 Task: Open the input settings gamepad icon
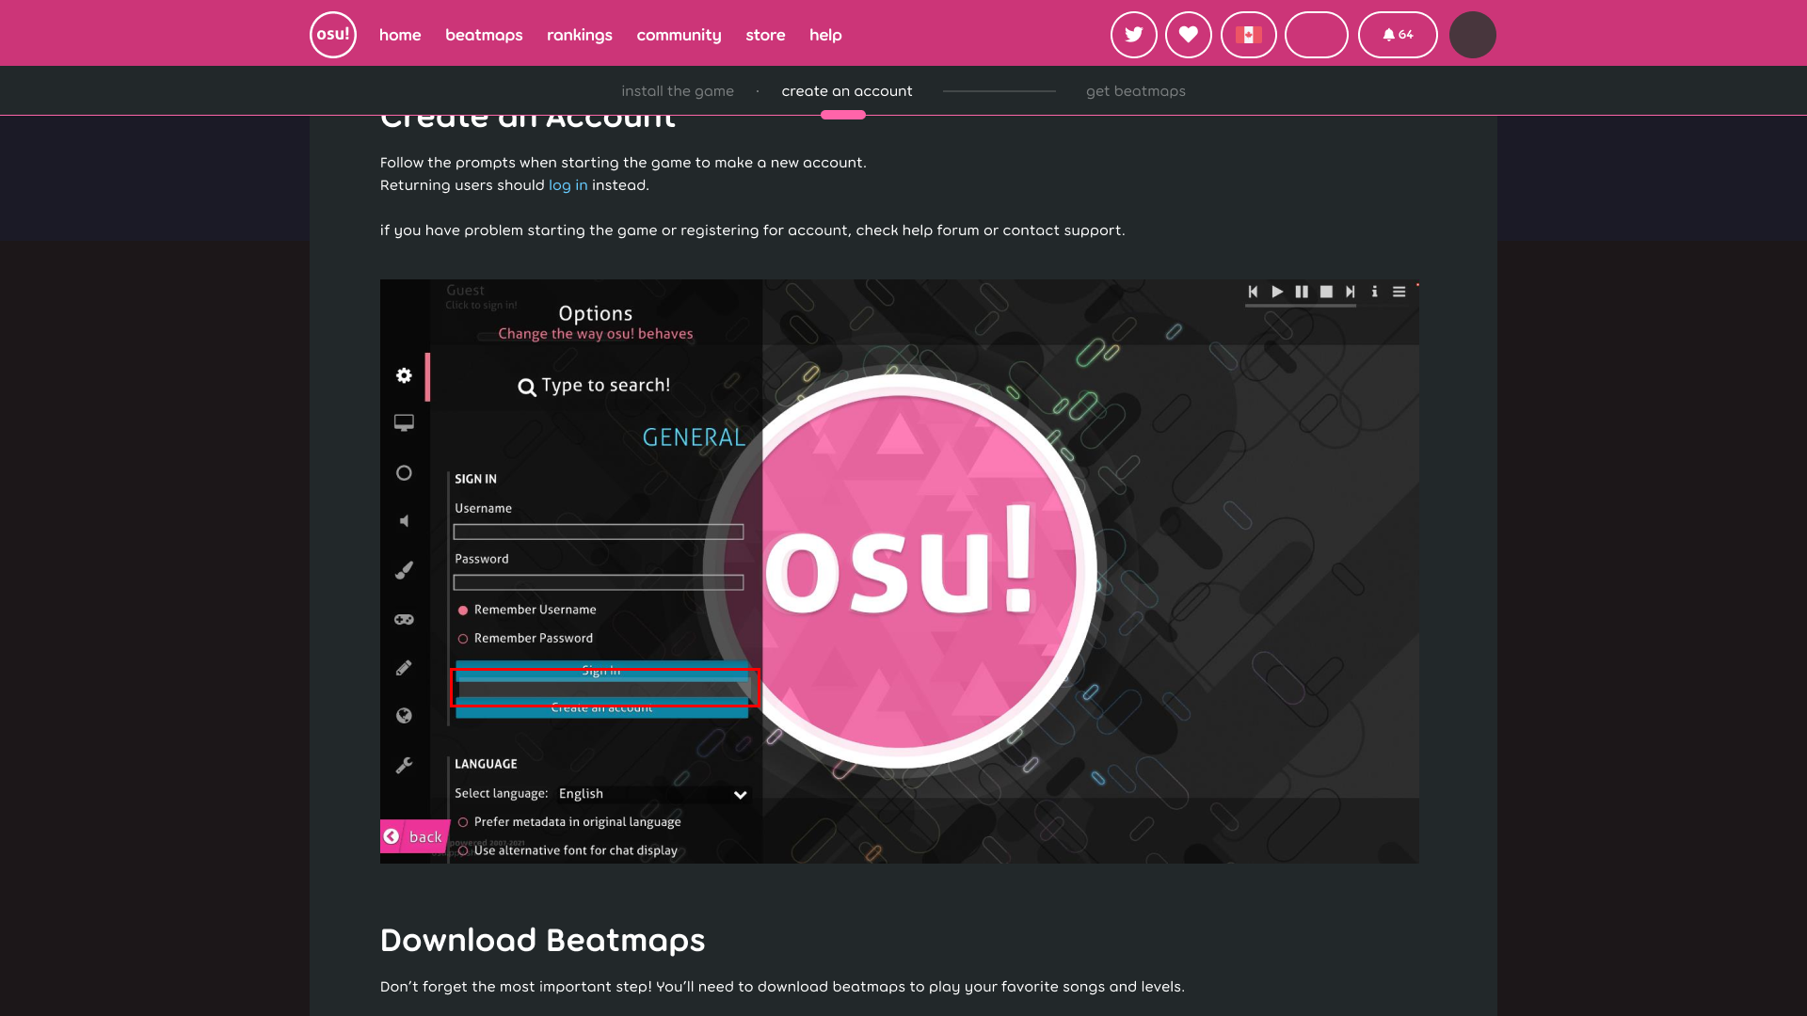[x=404, y=618]
